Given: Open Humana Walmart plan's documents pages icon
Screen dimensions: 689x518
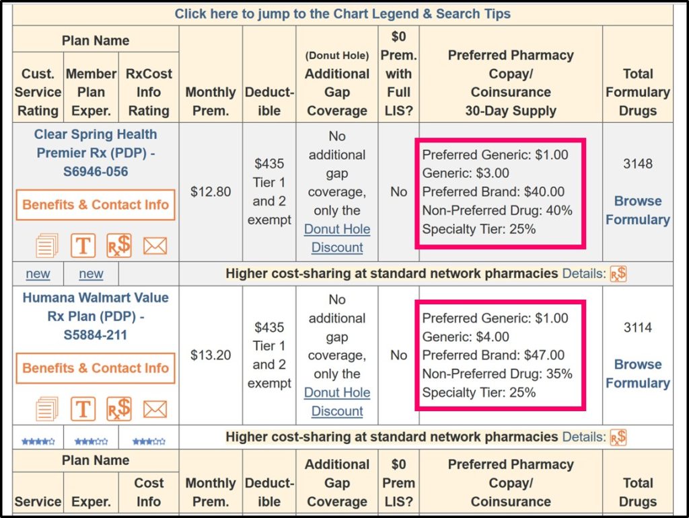Looking at the screenshot, I should click(x=46, y=408).
